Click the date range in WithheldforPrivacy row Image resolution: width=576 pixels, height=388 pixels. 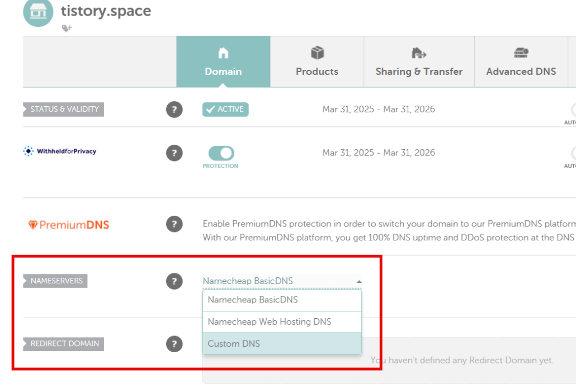coord(379,153)
